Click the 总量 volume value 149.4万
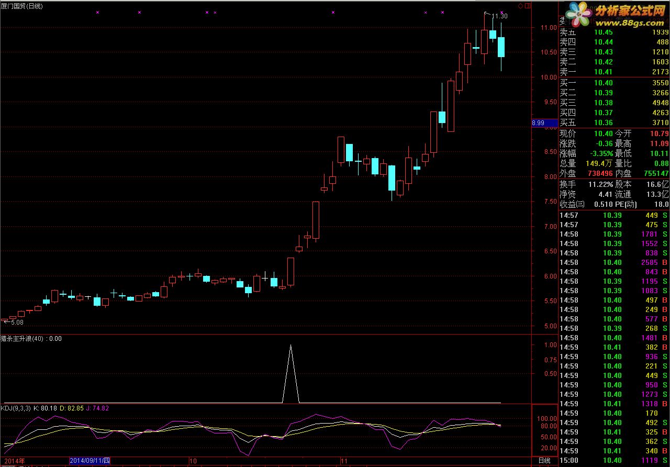This screenshot has width=670, height=467. pyautogui.click(x=599, y=163)
